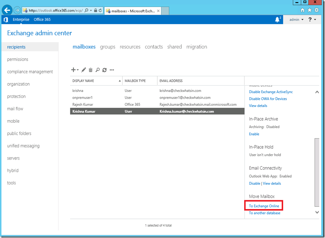Click the Exchange admin center title
Viewport: 325px width, 238px height.
(x=39, y=33)
